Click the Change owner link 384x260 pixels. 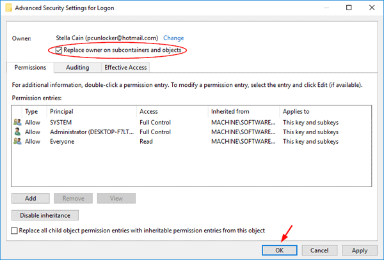tap(173, 38)
